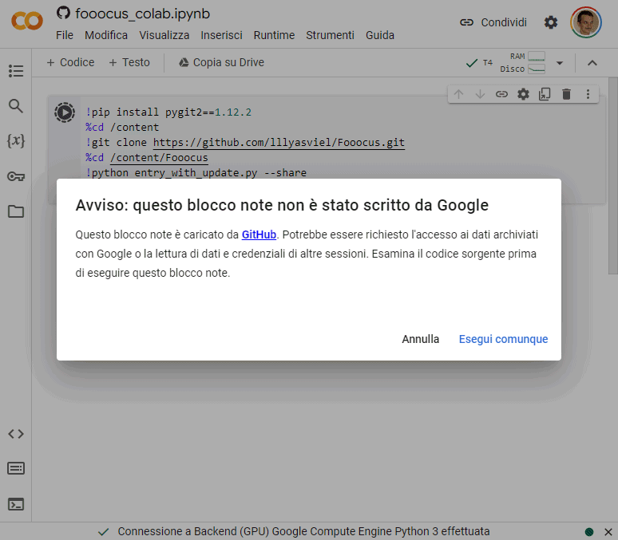The height and width of the screenshot is (540, 618).
Task: Click the Condividi share button
Action: click(493, 22)
